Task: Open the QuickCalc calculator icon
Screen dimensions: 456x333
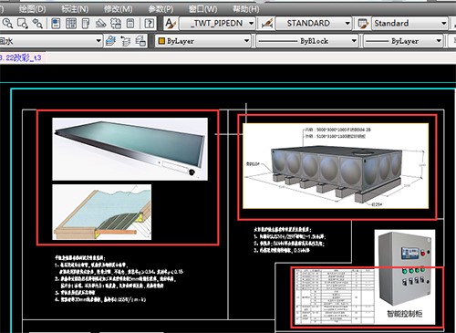Action: (x=130, y=24)
